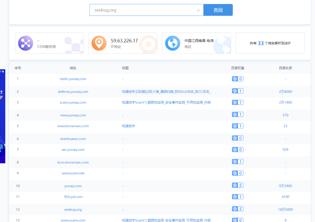Open www.scanv.net domain link

click(73, 173)
